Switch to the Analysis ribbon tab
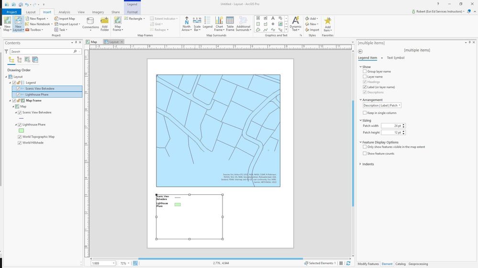This screenshot has width=478, height=268. (64, 12)
